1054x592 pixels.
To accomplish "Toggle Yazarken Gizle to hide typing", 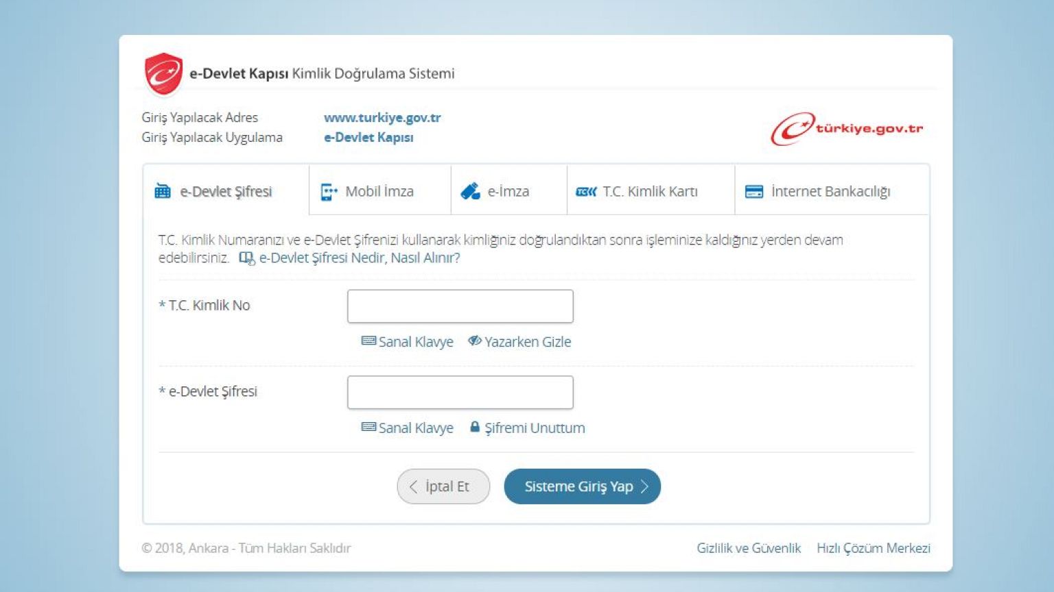I will [519, 342].
